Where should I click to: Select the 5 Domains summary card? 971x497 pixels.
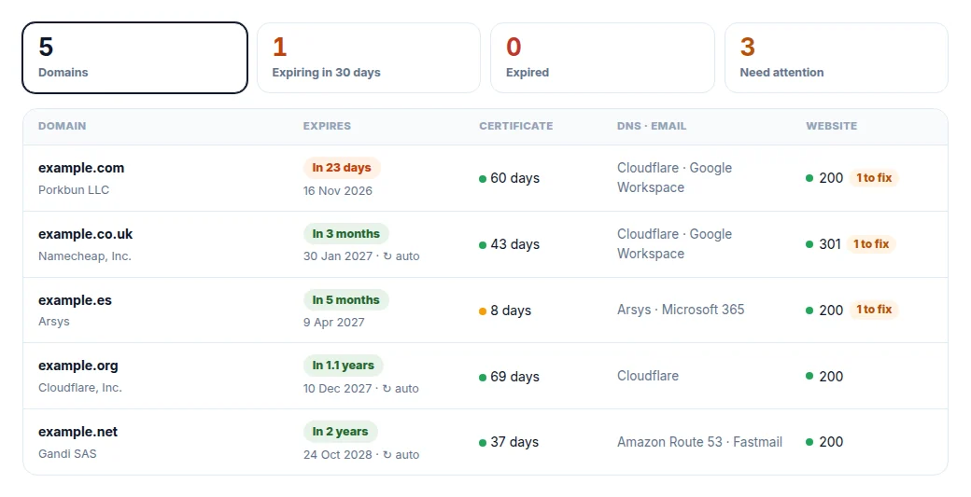(x=135, y=58)
